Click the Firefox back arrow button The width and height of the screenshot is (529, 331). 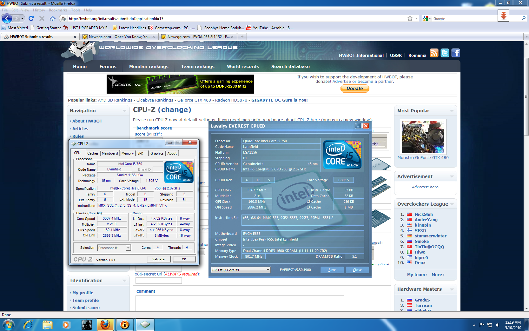point(7,19)
